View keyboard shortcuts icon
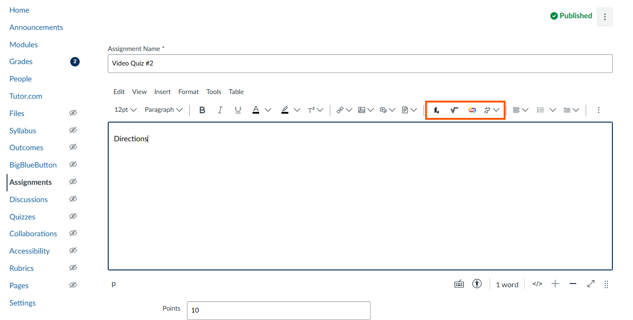The width and height of the screenshot is (633, 320). click(x=459, y=284)
